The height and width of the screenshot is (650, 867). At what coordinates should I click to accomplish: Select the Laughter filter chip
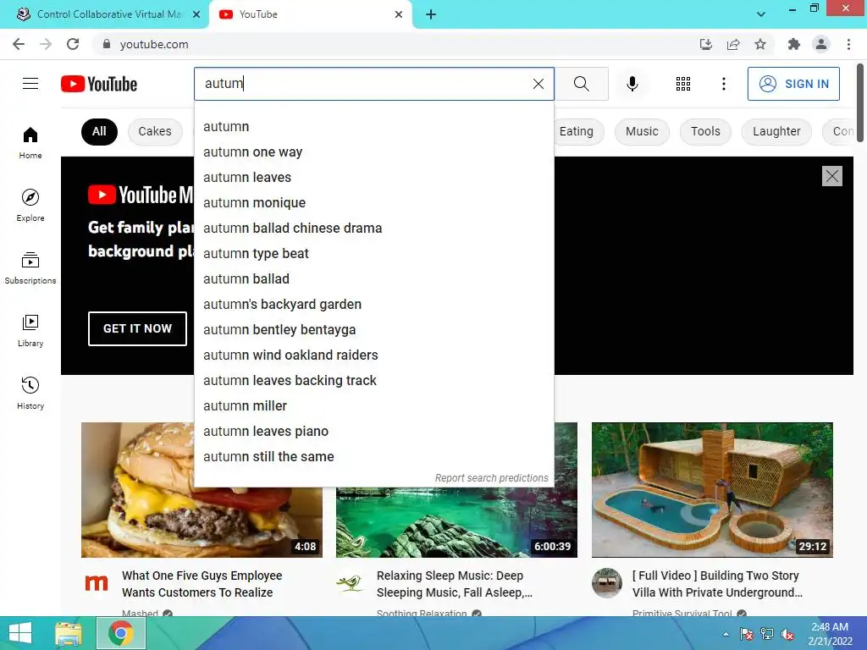776,131
